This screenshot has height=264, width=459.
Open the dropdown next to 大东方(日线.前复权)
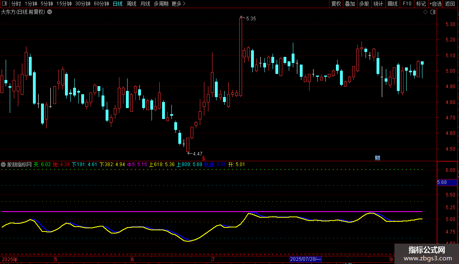50,12
